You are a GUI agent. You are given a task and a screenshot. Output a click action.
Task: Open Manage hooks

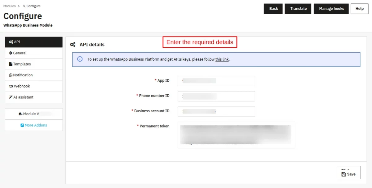tap(331, 9)
